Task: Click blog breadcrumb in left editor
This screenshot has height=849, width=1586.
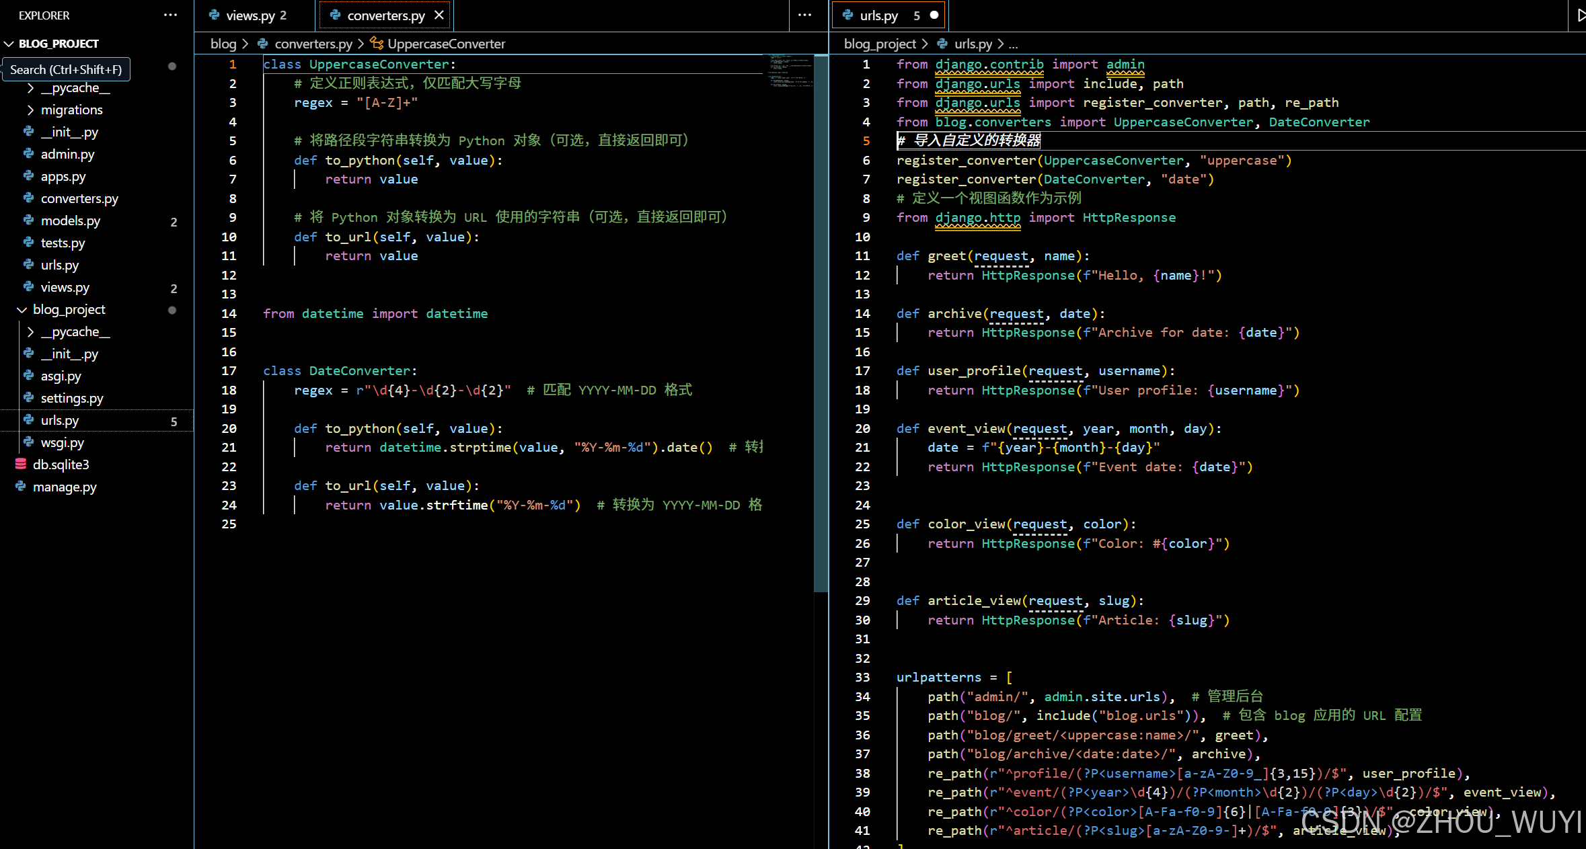Action: (x=223, y=44)
